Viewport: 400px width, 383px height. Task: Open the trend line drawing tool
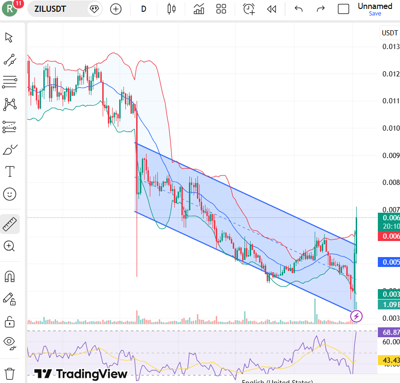tap(9, 60)
